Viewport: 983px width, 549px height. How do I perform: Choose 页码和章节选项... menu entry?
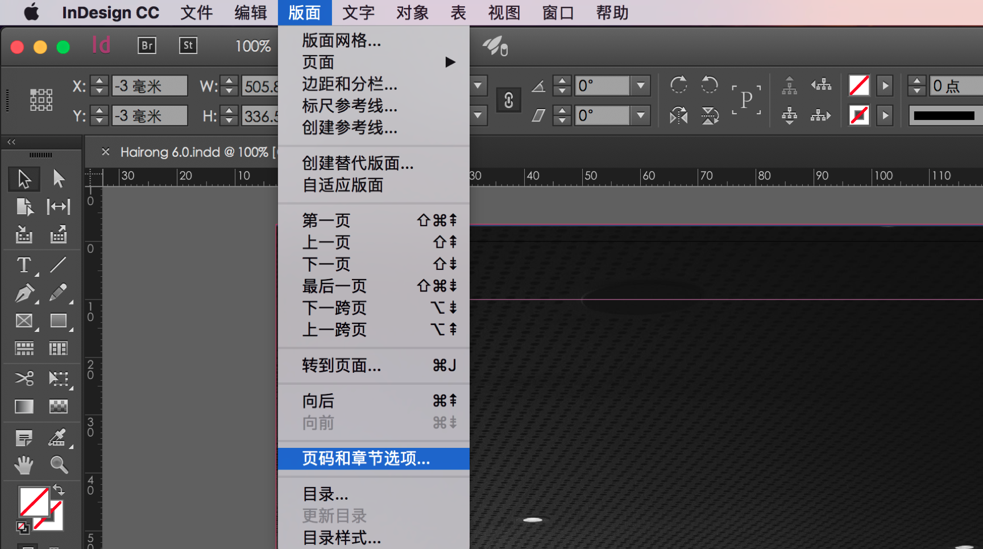[x=374, y=459]
